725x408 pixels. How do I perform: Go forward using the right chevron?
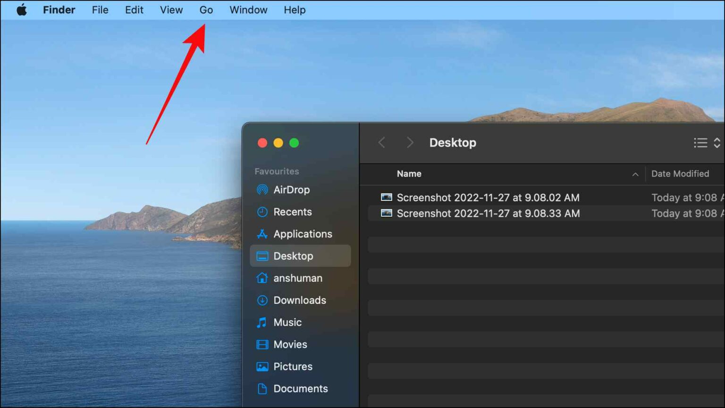click(x=410, y=143)
